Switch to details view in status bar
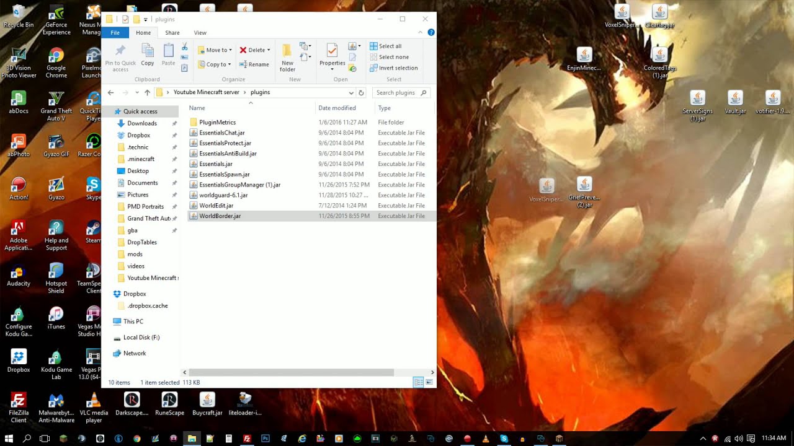This screenshot has height=446, width=794. click(x=419, y=382)
